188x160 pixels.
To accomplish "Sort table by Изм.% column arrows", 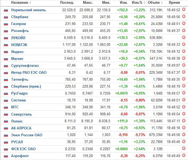I will point(144,2).
